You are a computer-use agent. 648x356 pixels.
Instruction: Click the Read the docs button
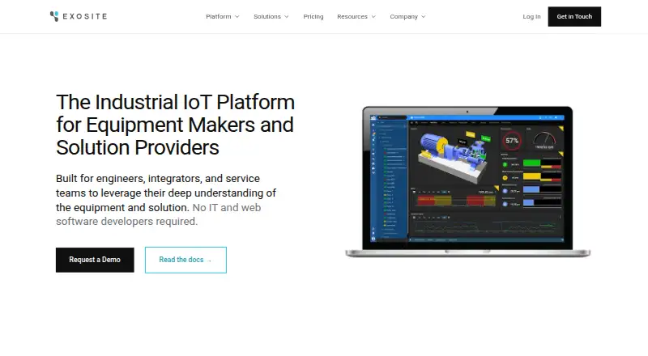[185, 260]
